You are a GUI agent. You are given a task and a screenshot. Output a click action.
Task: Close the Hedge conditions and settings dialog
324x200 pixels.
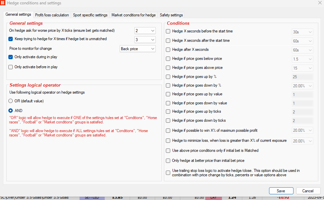320,3
